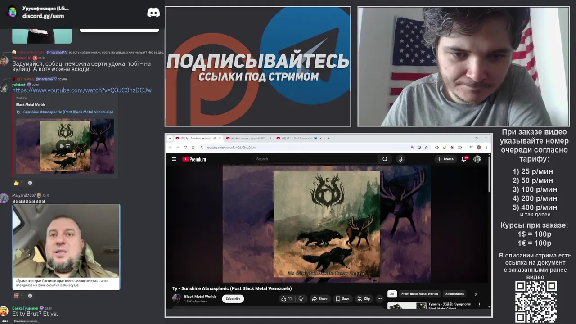Click the browser forward arrow

point(178,147)
